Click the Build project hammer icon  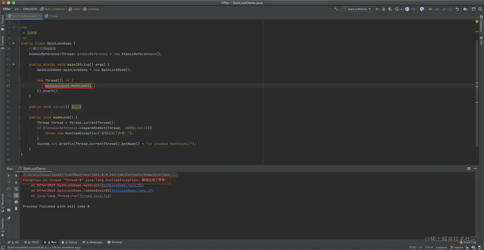pyautogui.click(x=336, y=9)
